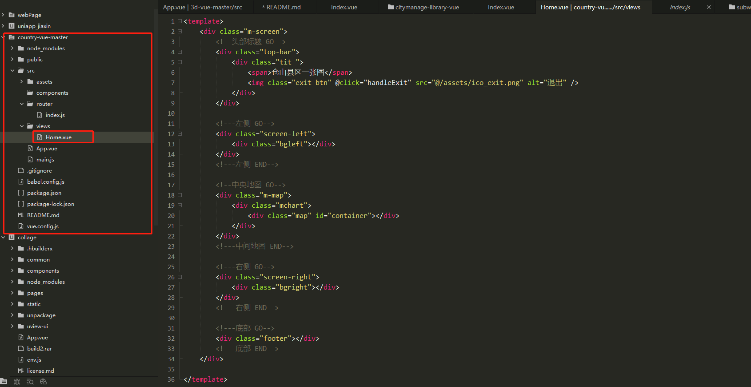Viewport: 751px width, 387px height.
Task: Click the country-vue-master project icon
Action: (12, 37)
